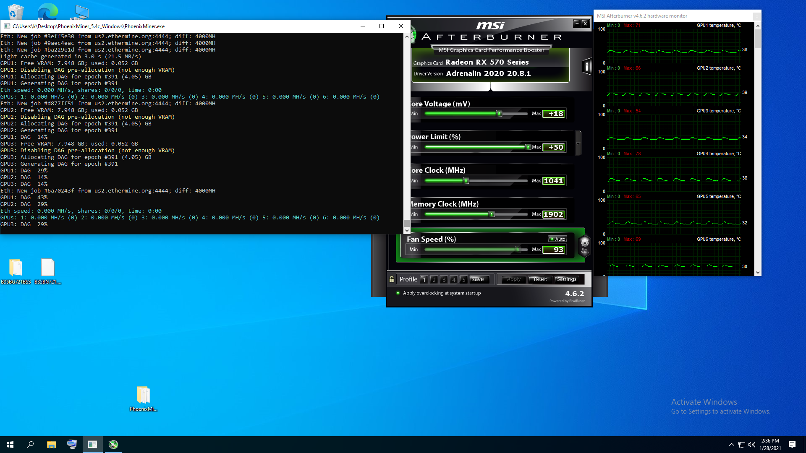Click the User Define fan gear icon
Viewport: 806px width, 453px height.
pos(585,245)
